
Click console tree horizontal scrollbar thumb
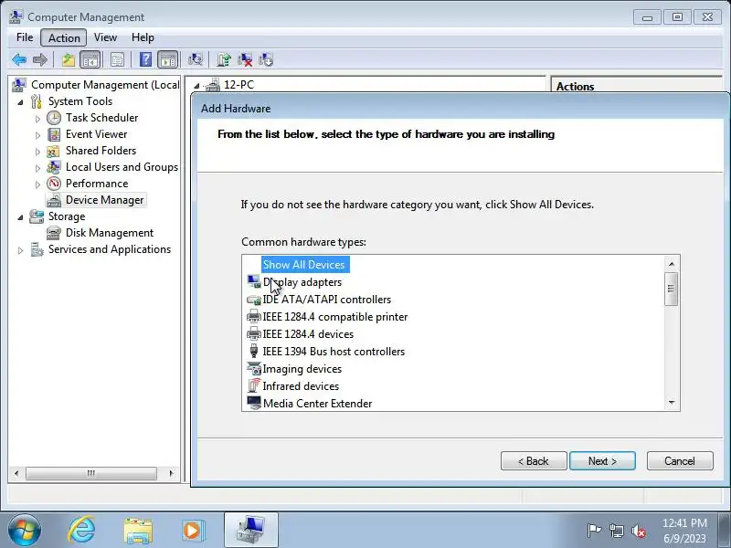coord(90,473)
